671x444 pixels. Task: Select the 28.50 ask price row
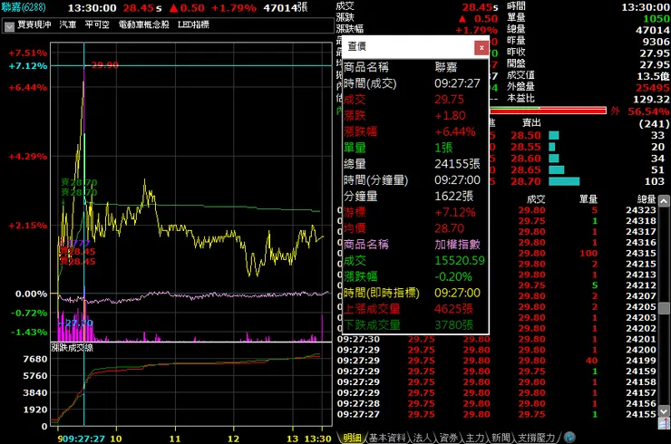click(588, 136)
